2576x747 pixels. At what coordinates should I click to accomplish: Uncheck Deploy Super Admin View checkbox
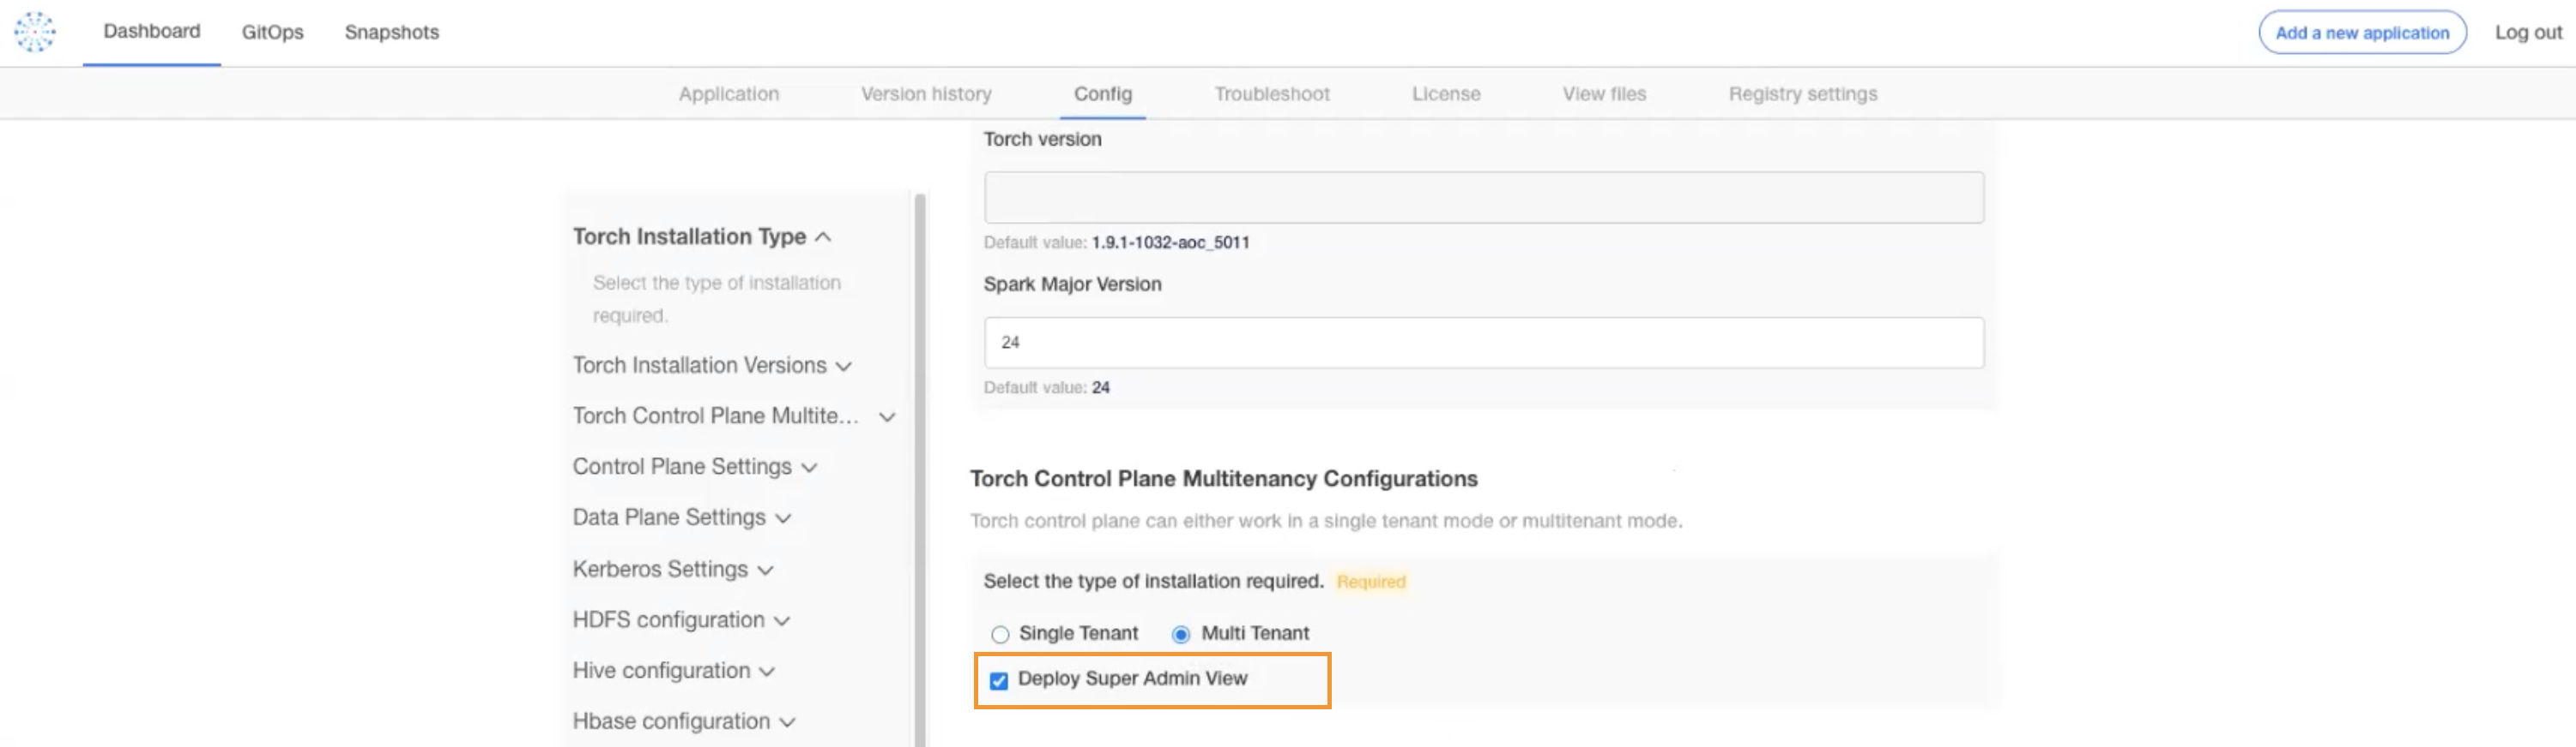tap(999, 681)
